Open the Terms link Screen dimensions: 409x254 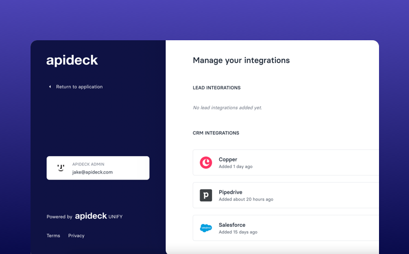[53, 236]
